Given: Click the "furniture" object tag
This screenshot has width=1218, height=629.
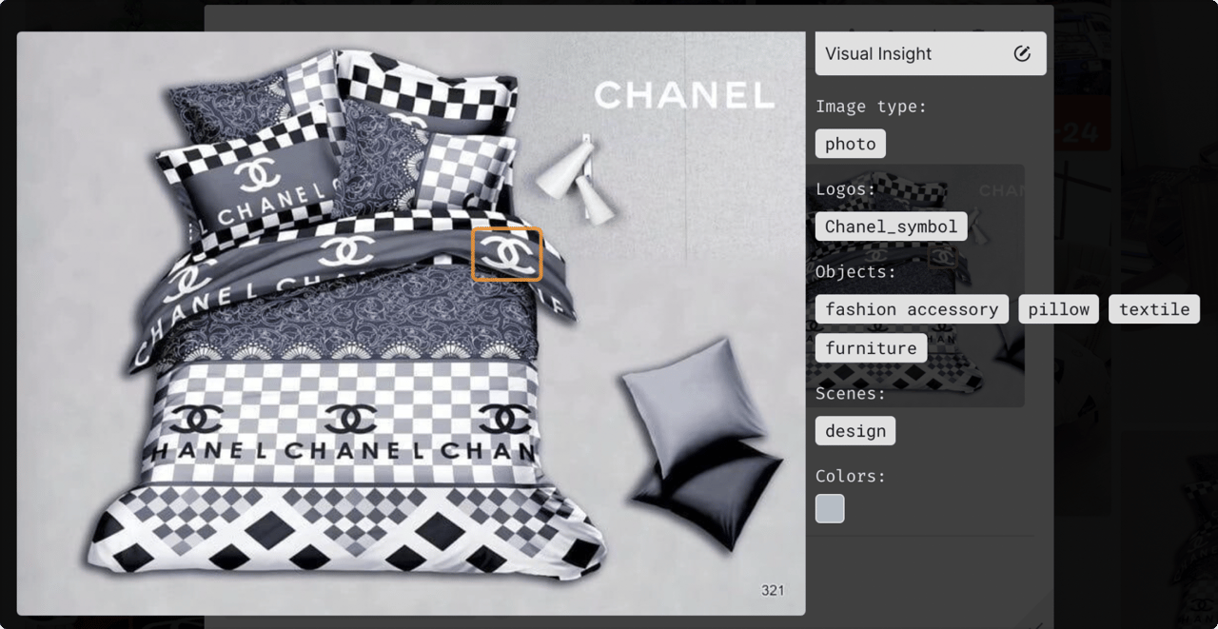Looking at the screenshot, I should (x=870, y=347).
